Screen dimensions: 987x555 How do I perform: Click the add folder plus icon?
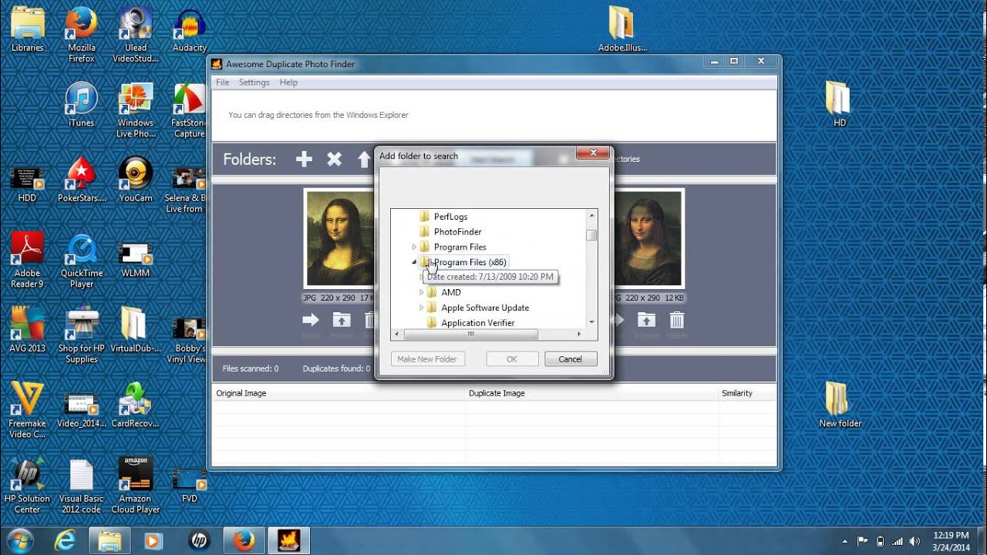(305, 159)
